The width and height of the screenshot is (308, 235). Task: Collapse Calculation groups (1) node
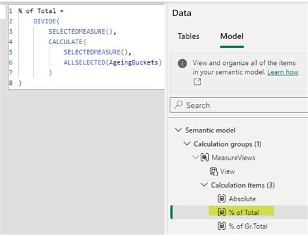(187, 143)
